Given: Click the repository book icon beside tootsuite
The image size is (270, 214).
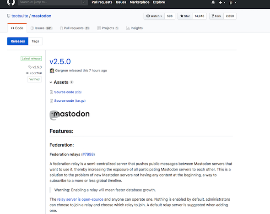Looking at the screenshot, I should (9, 16).
